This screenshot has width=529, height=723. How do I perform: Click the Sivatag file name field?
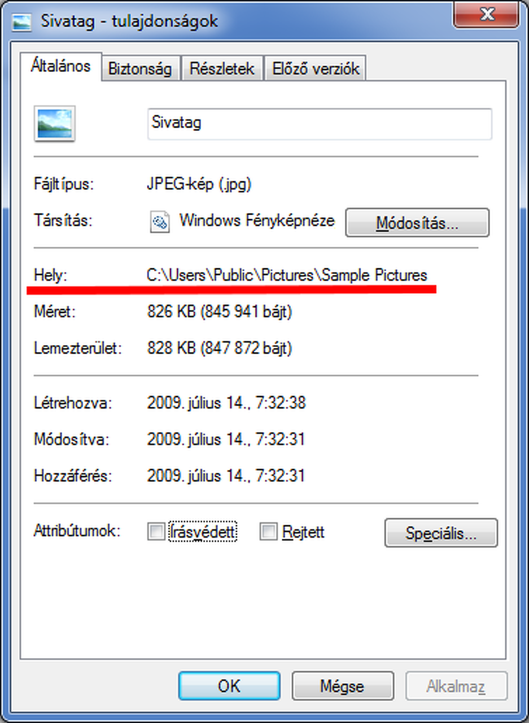[320, 124]
